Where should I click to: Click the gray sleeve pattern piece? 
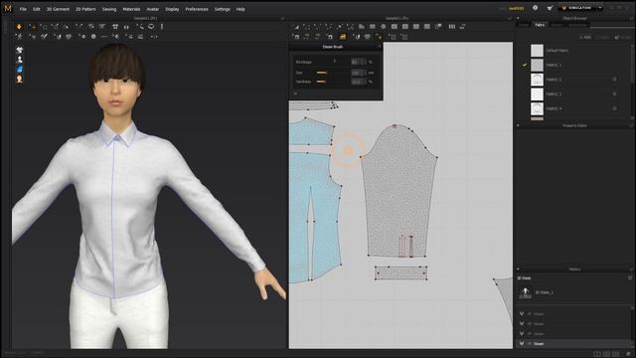point(398,191)
